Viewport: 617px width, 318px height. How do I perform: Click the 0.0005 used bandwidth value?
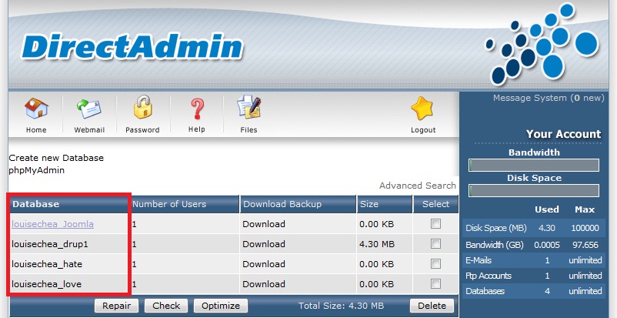546,245
